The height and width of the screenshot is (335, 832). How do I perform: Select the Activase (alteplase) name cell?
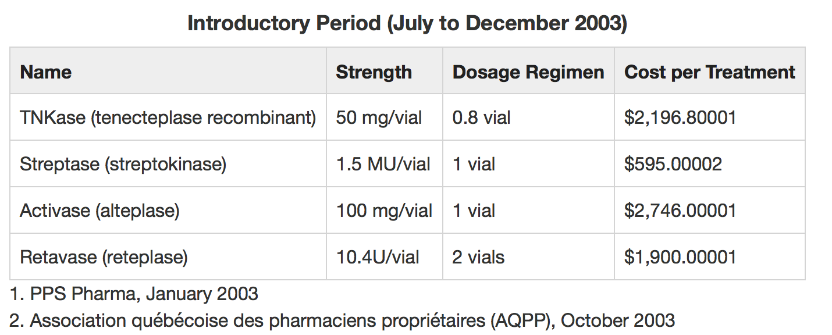click(x=99, y=211)
